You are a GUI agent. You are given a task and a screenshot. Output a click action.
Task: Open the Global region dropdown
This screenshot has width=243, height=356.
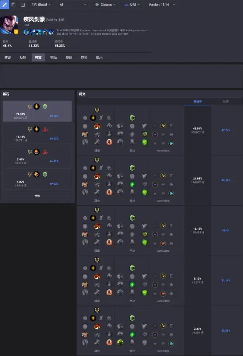pos(41,5)
